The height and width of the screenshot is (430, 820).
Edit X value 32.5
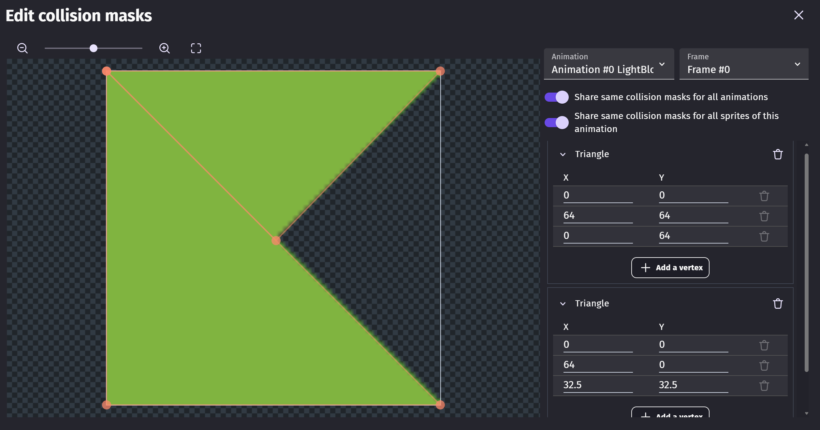[x=598, y=385]
